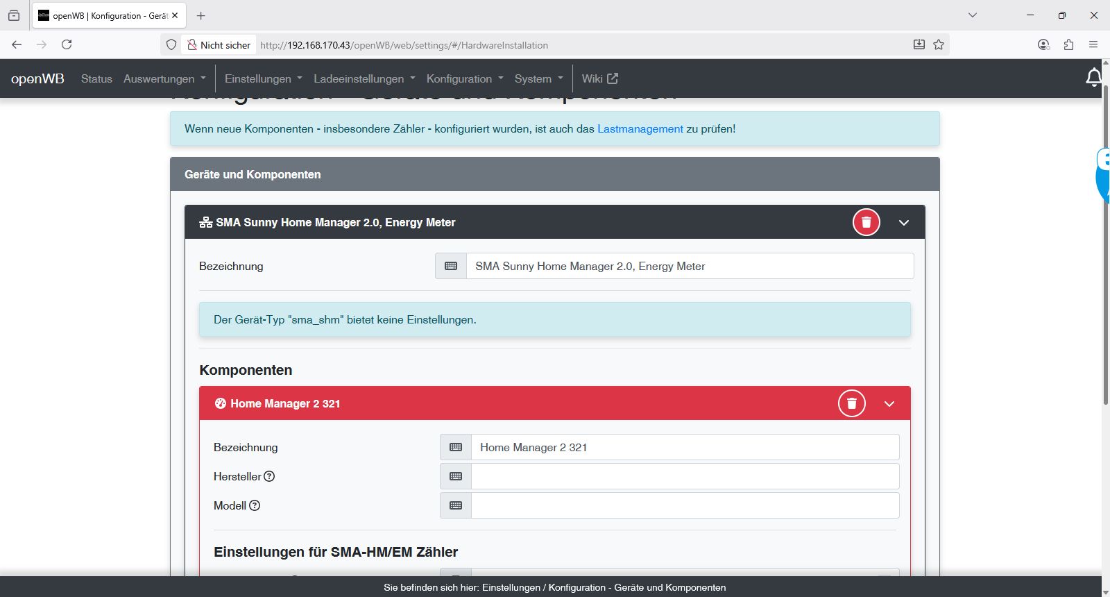Collapse the SMA Sunny Home Manager card

(x=903, y=223)
